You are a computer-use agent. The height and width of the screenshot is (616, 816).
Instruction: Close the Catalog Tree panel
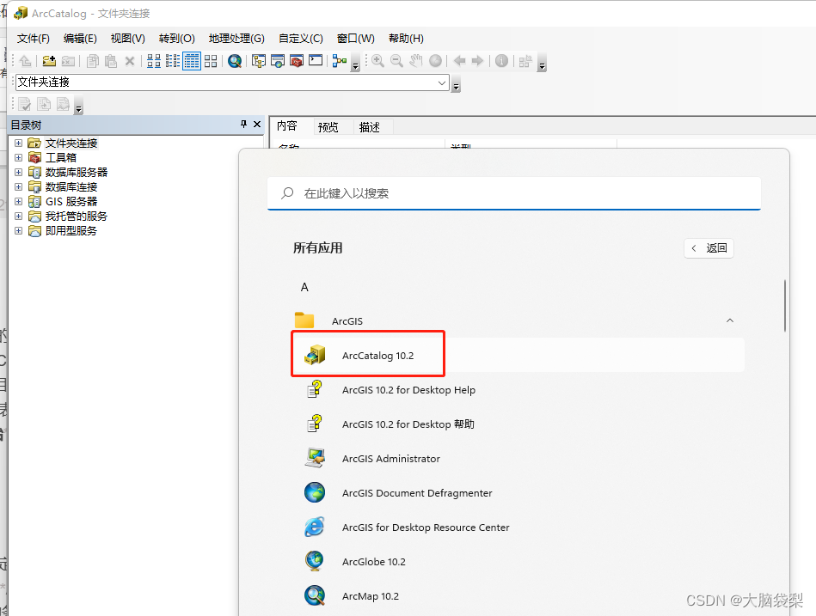257,125
